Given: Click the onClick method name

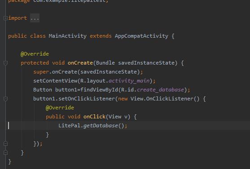Looking at the screenshot, I should [x=94, y=117].
